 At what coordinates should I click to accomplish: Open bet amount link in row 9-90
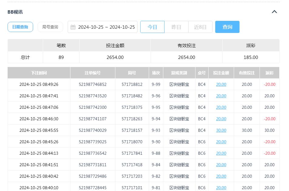(221, 142)
